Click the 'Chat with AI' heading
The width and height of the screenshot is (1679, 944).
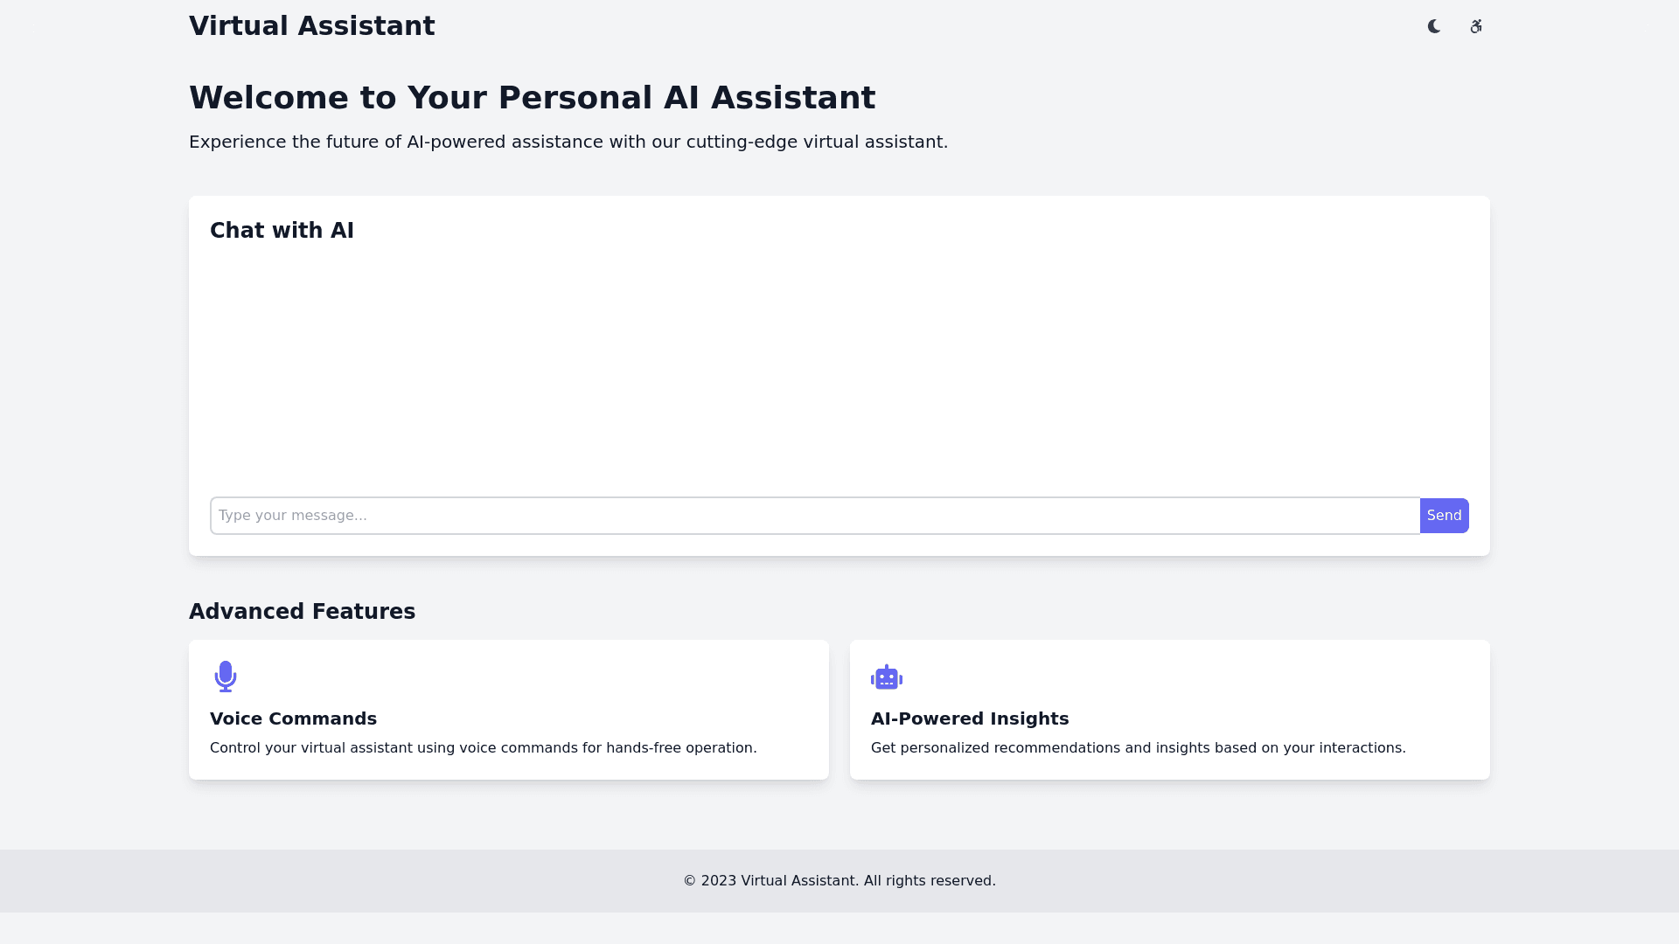(282, 231)
